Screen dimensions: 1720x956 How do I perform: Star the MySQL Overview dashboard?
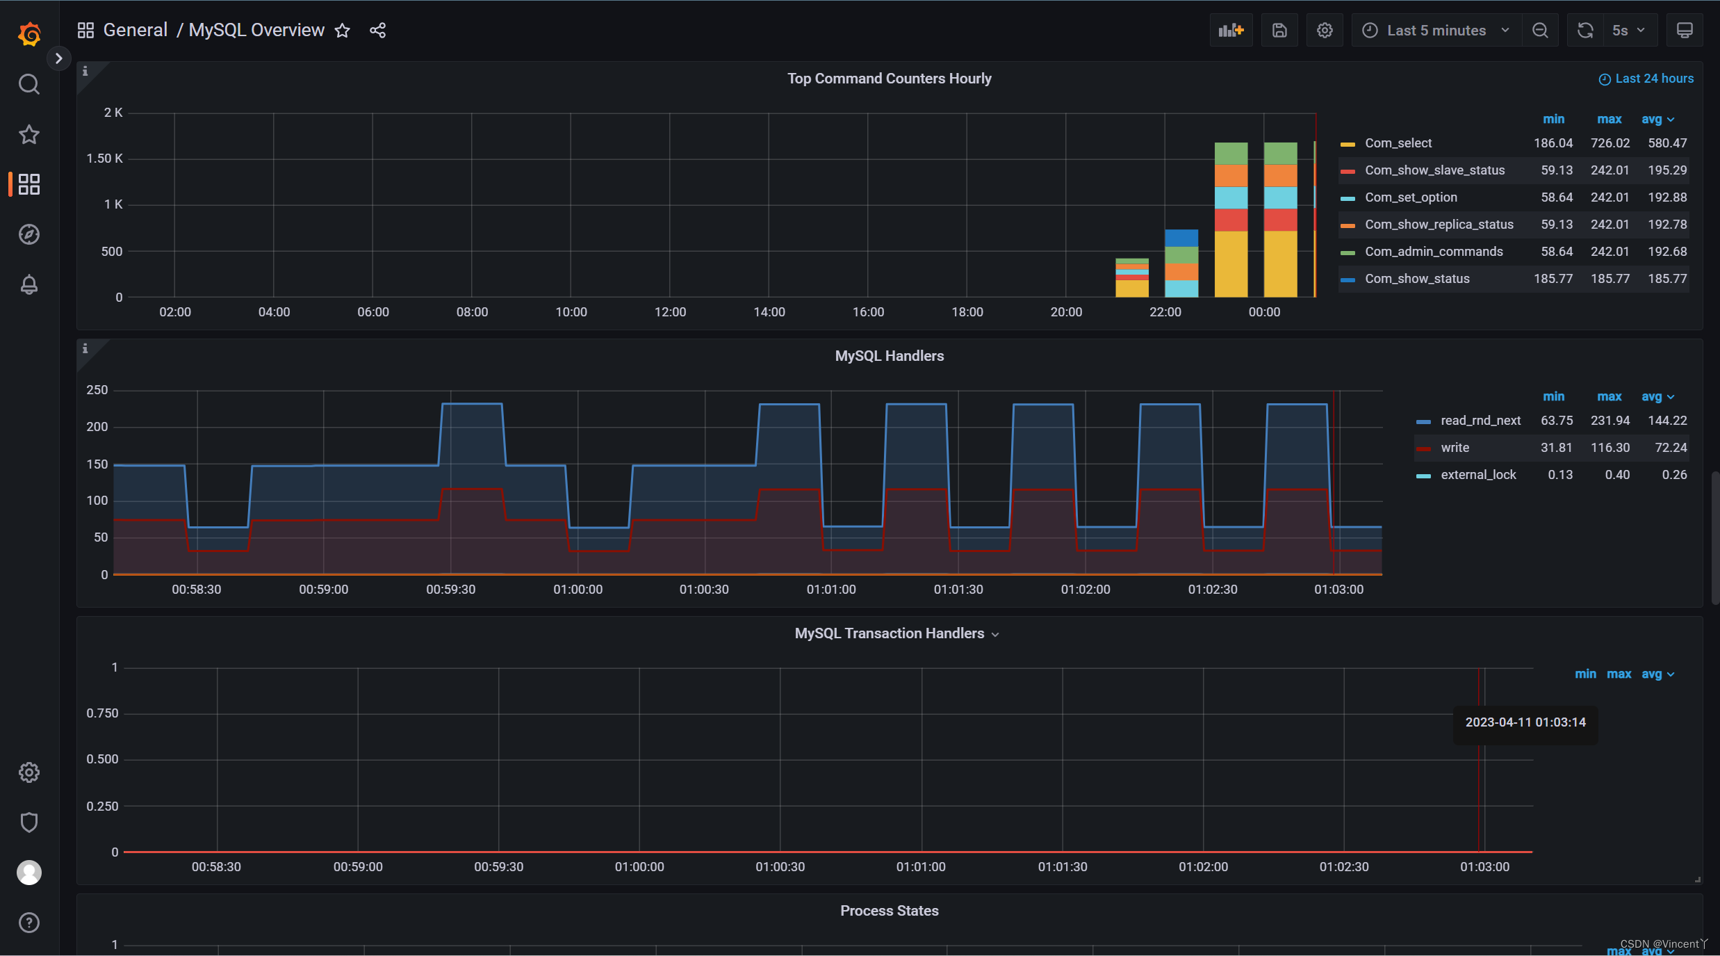tap(342, 30)
